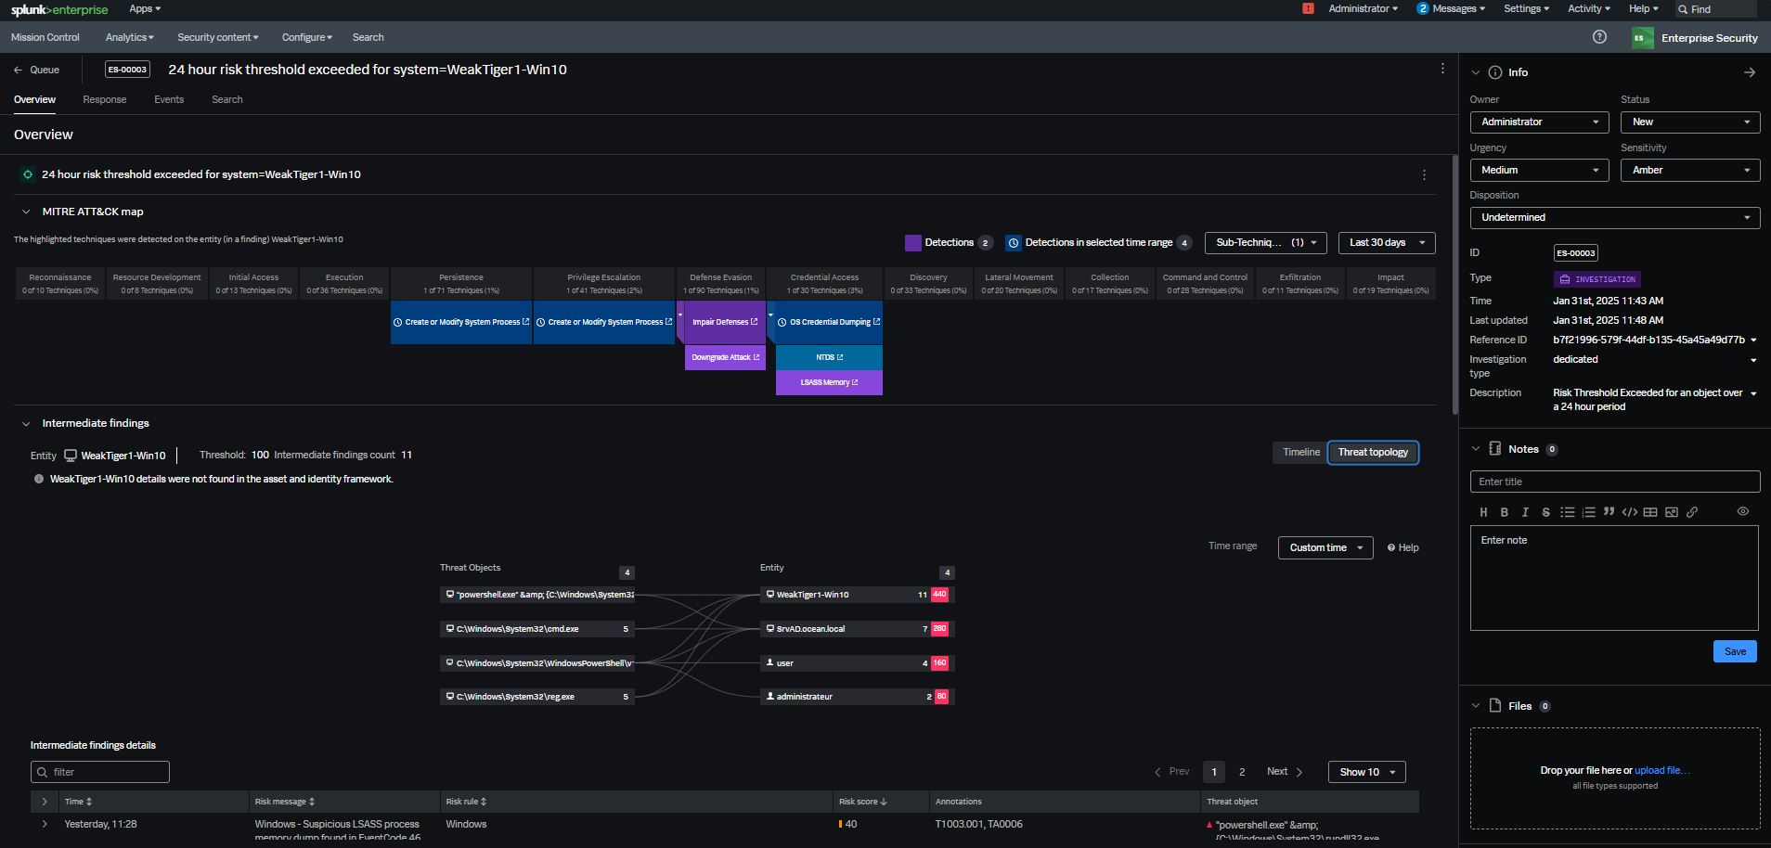This screenshot has height=848, width=1771.
Task: Insert hyperlink in note editor
Action: pos(1692,512)
